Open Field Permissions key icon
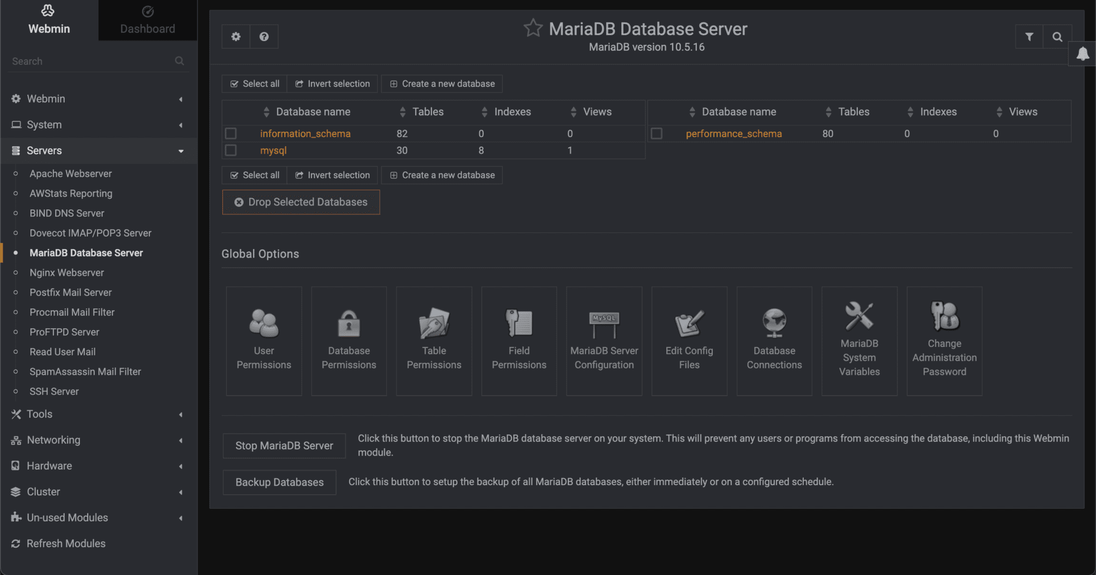The height and width of the screenshot is (575, 1096). pyautogui.click(x=519, y=323)
